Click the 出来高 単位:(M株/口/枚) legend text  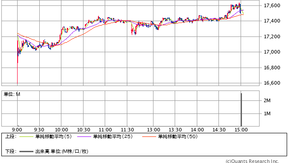(x=62, y=152)
